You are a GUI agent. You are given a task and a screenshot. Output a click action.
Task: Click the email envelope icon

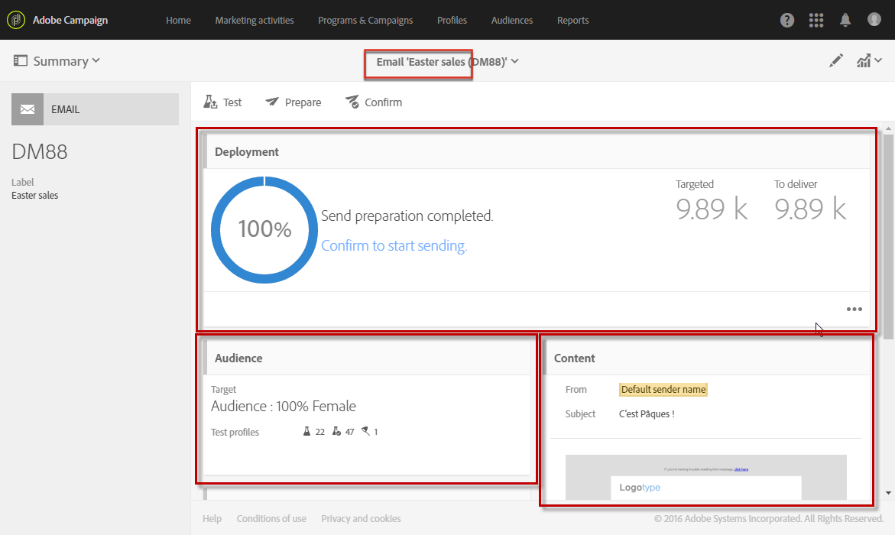tap(28, 109)
